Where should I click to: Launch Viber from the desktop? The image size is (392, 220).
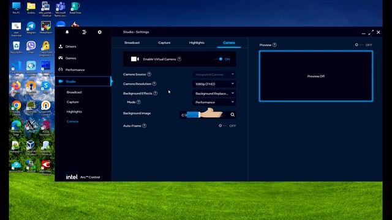[31, 48]
